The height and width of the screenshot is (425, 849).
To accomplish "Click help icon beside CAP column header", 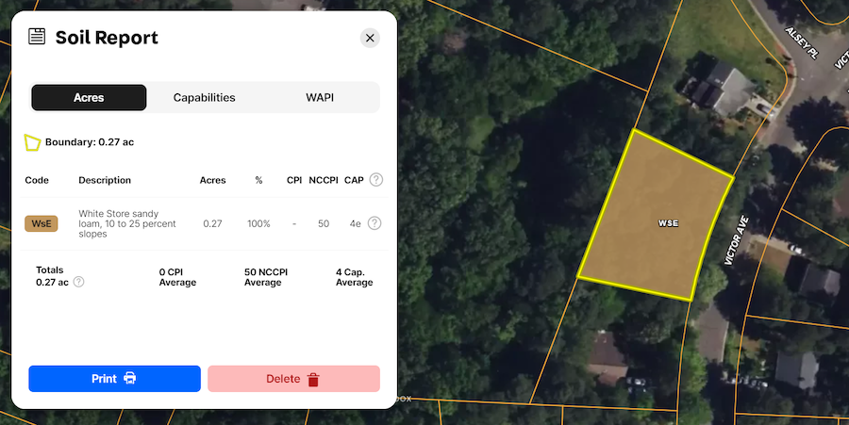I will point(376,180).
